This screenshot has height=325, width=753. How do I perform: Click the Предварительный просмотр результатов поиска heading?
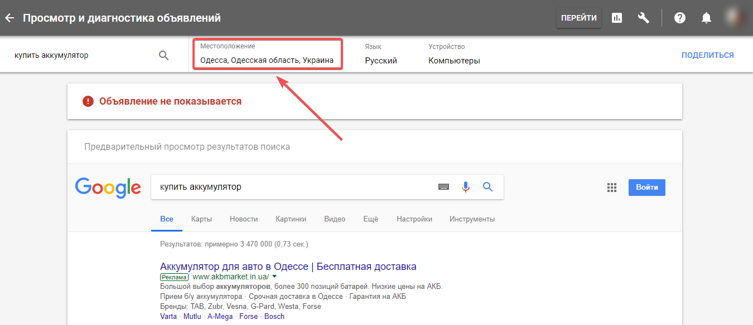tap(187, 147)
